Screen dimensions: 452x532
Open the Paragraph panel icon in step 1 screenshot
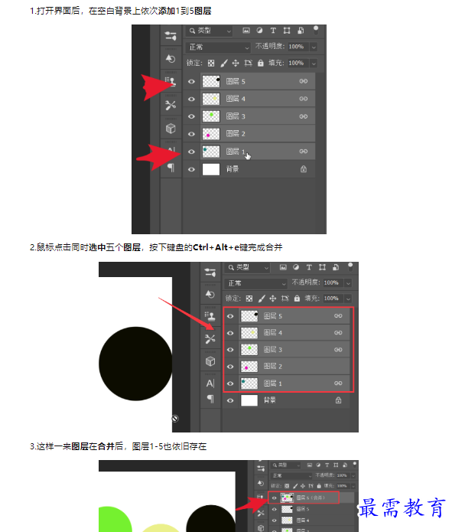click(171, 168)
